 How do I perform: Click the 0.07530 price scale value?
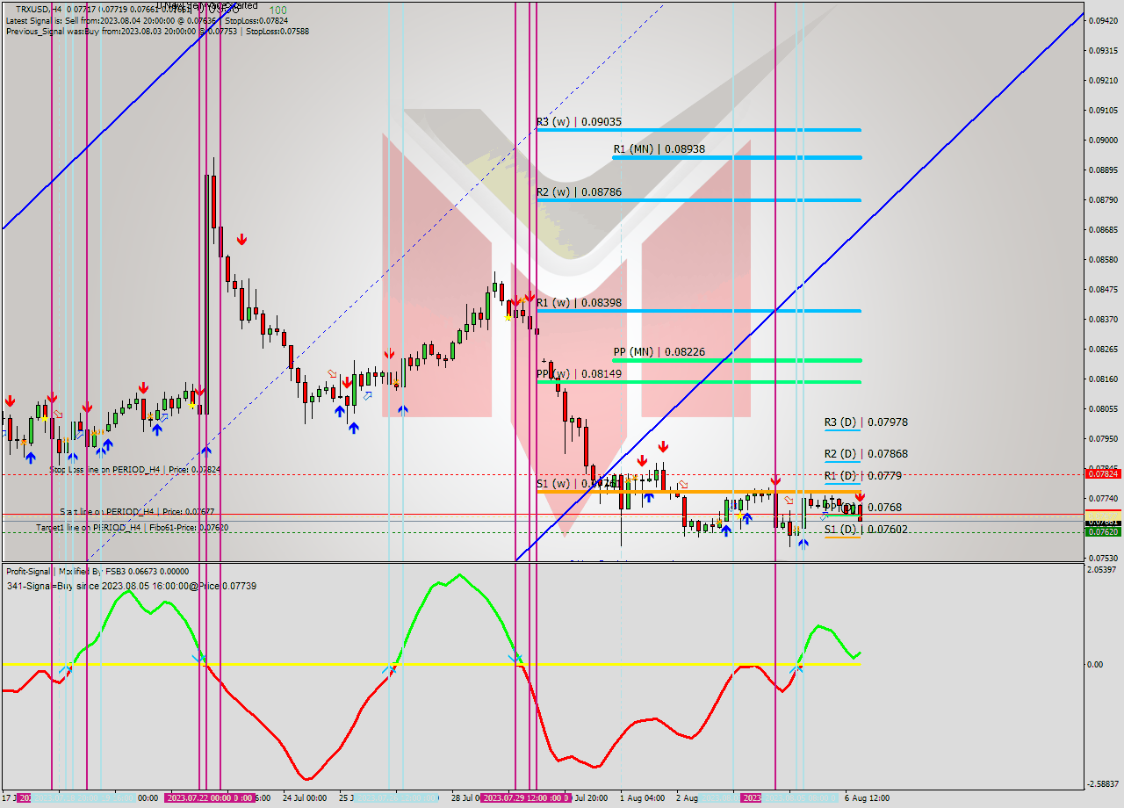pos(1103,558)
